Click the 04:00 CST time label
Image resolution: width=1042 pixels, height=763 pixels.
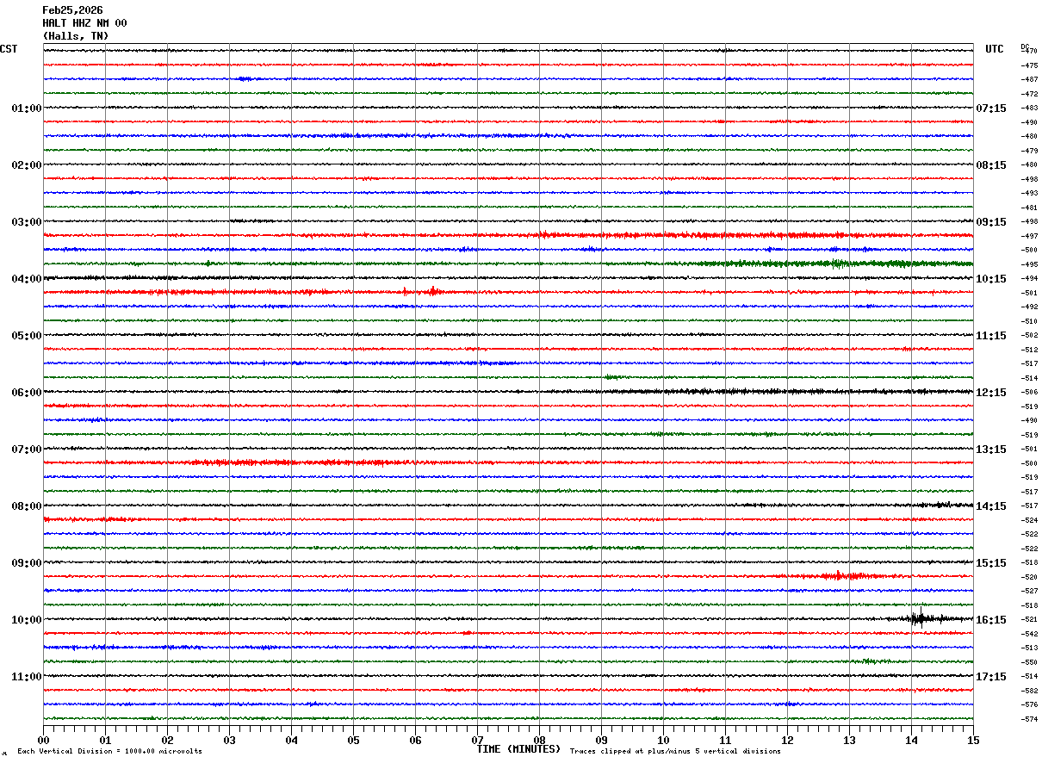click(27, 279)
